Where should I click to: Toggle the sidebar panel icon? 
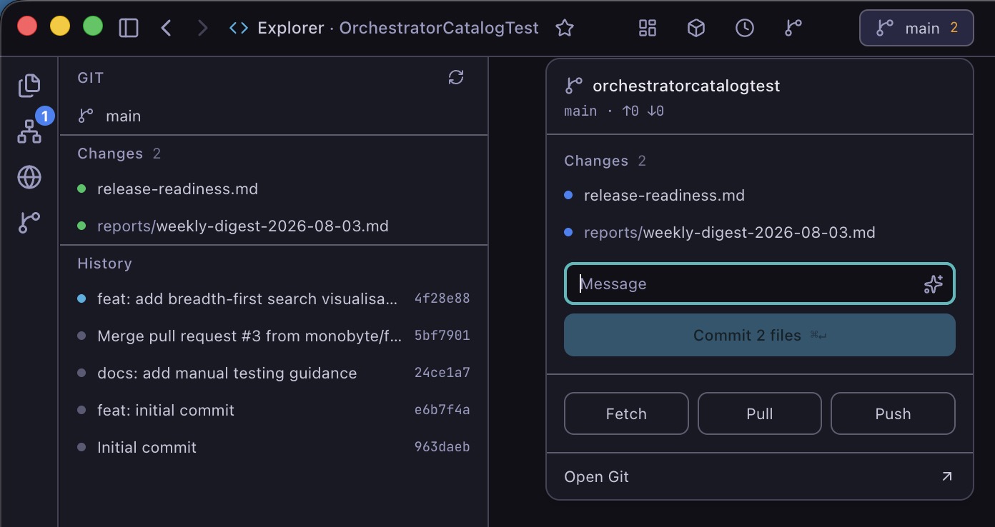129,28
